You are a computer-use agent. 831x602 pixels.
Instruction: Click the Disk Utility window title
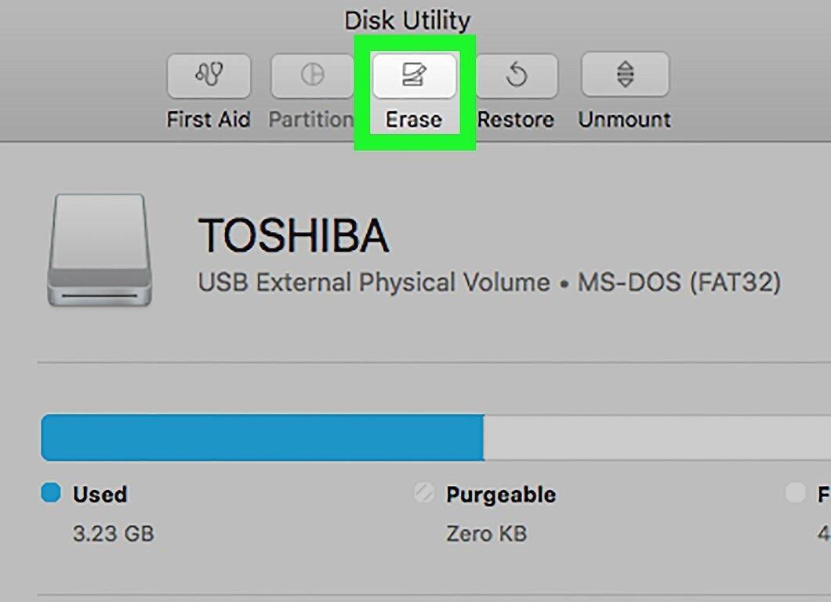coord(407,21)
